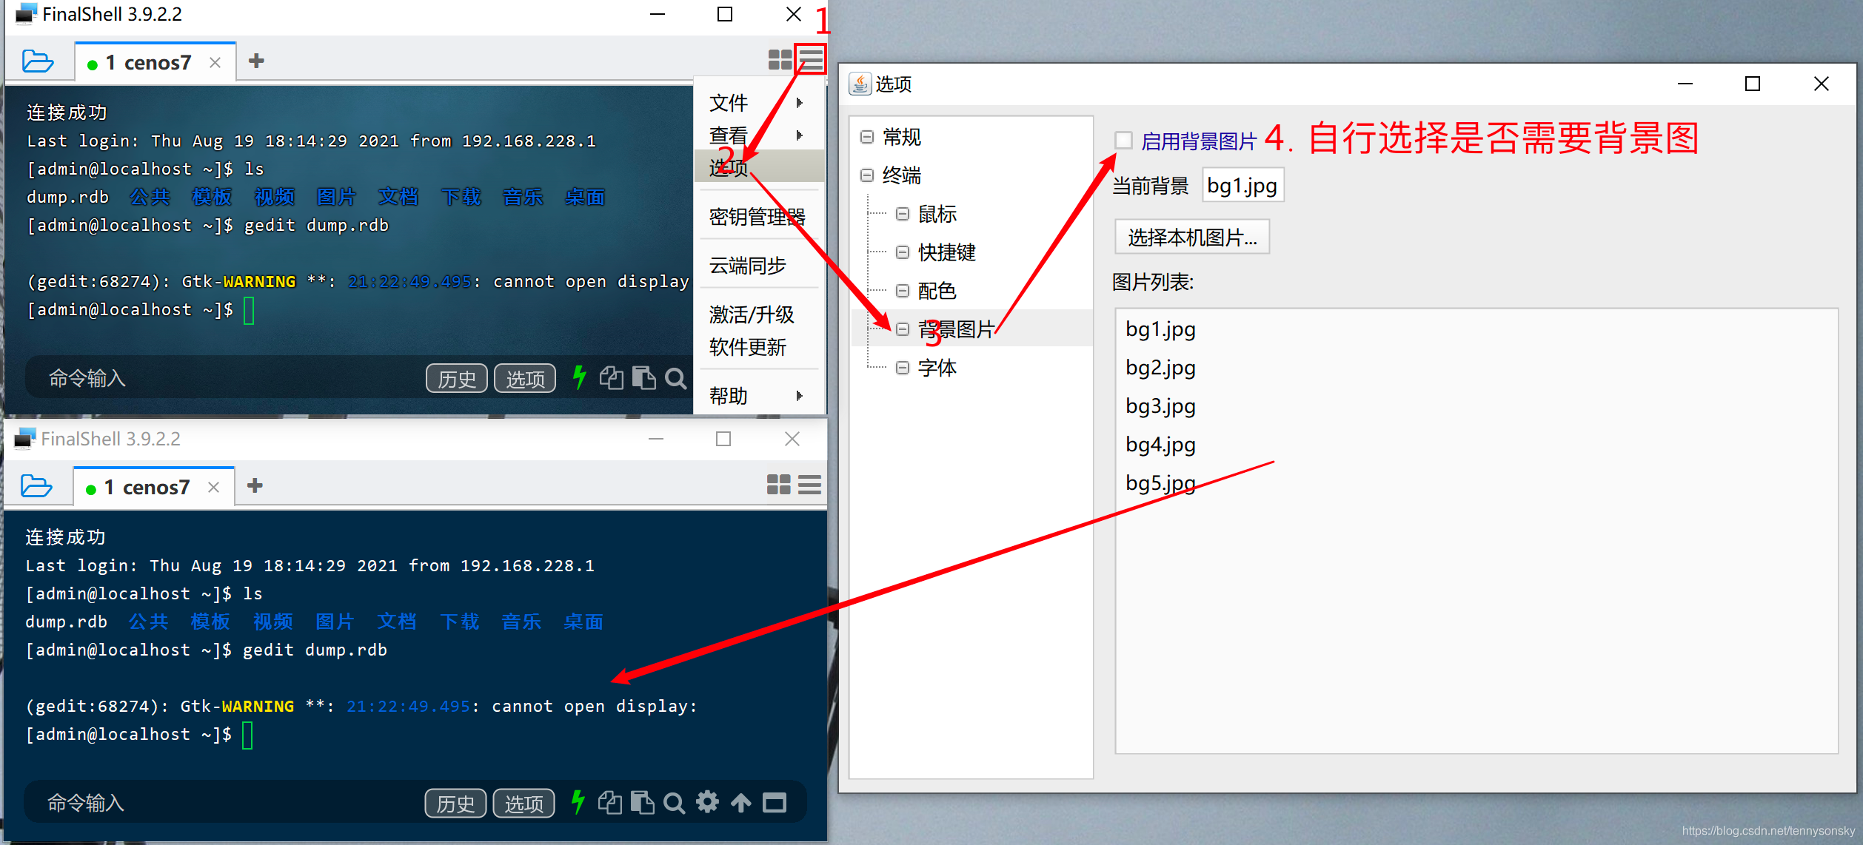1863x845 pixels.
Task: Open settings gear in bottom terminal command bar
Action: pyautogui.click(x=707, y=802)
